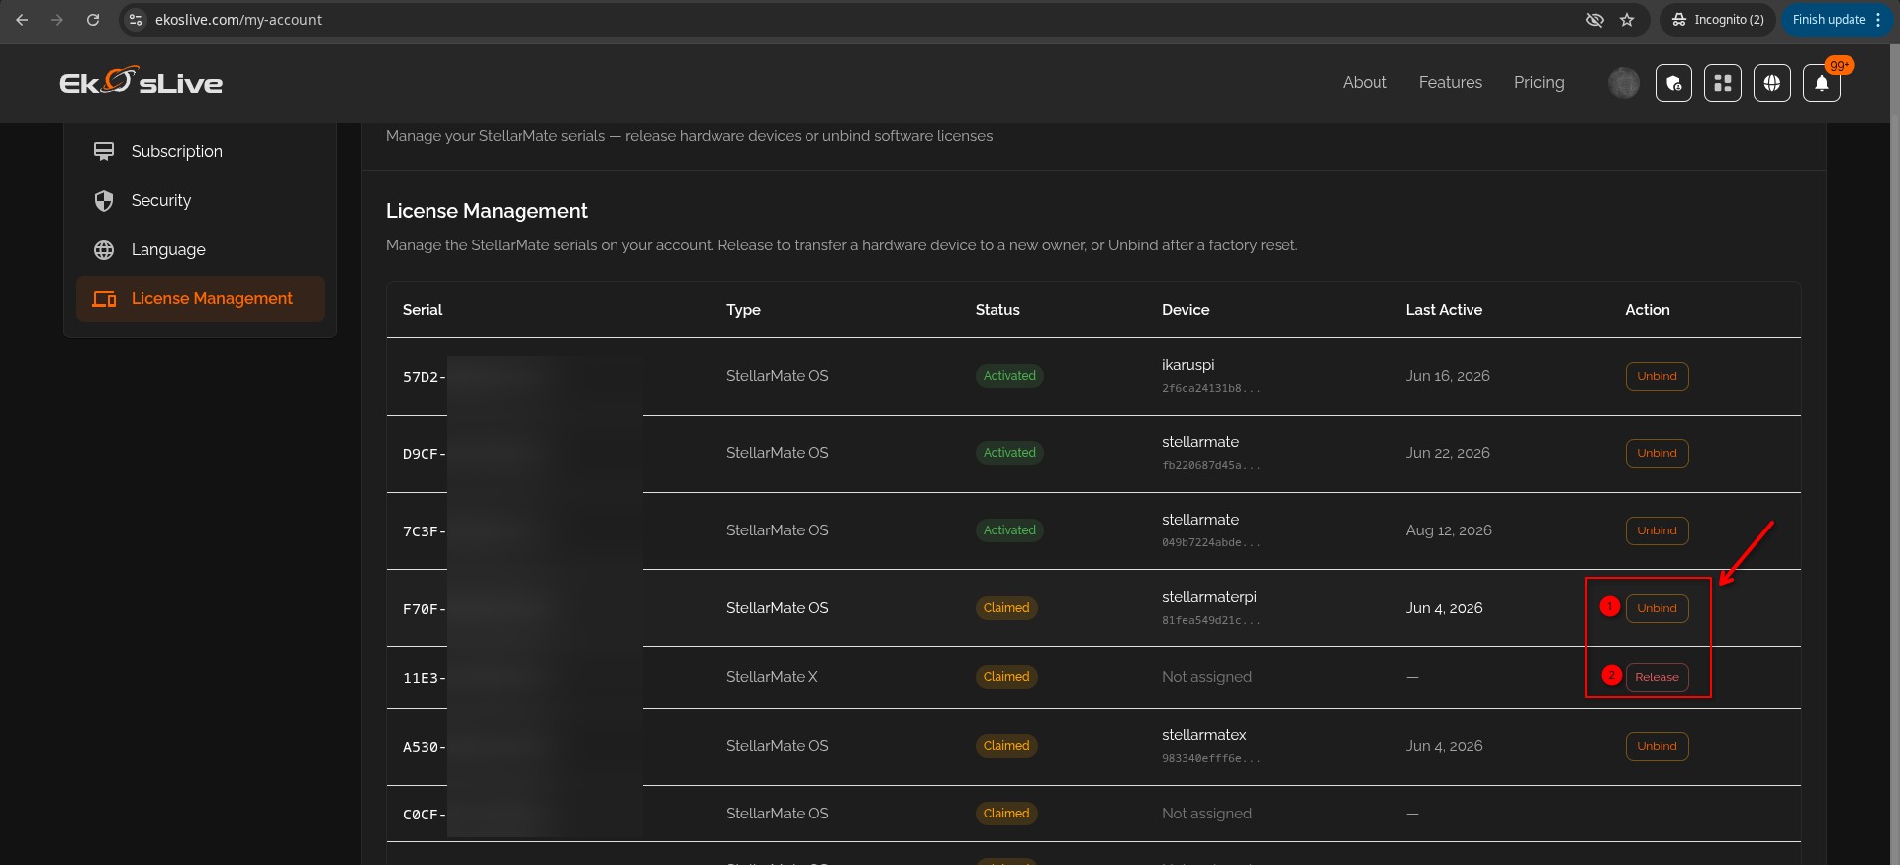Reload the page with the refresh icon

pos(93,20)
